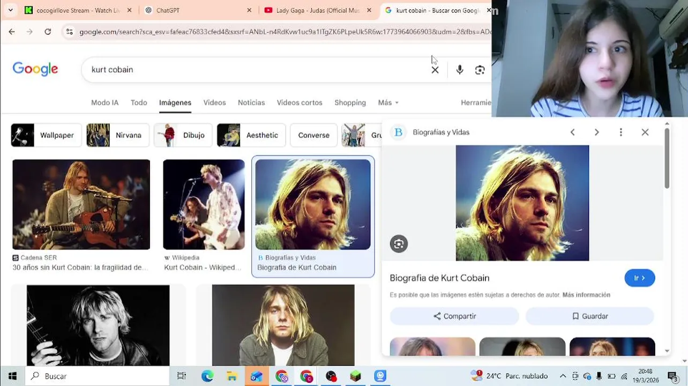The width and height of the screenshot is (688, 386).
Task: Show hidden system tray icons
Action: click(563, 376)
